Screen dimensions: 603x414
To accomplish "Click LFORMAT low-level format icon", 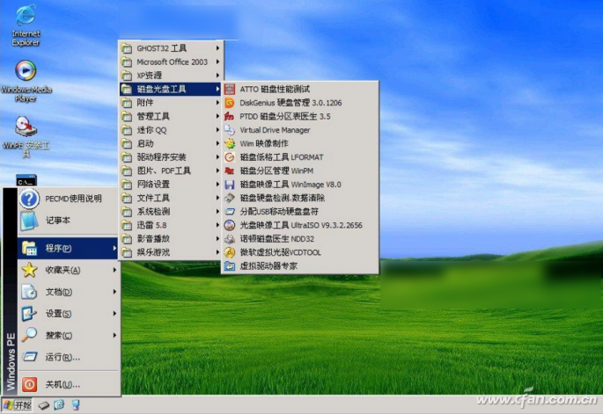I will [x=230, y=157].
